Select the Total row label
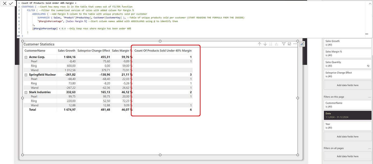 coord(33,110)
